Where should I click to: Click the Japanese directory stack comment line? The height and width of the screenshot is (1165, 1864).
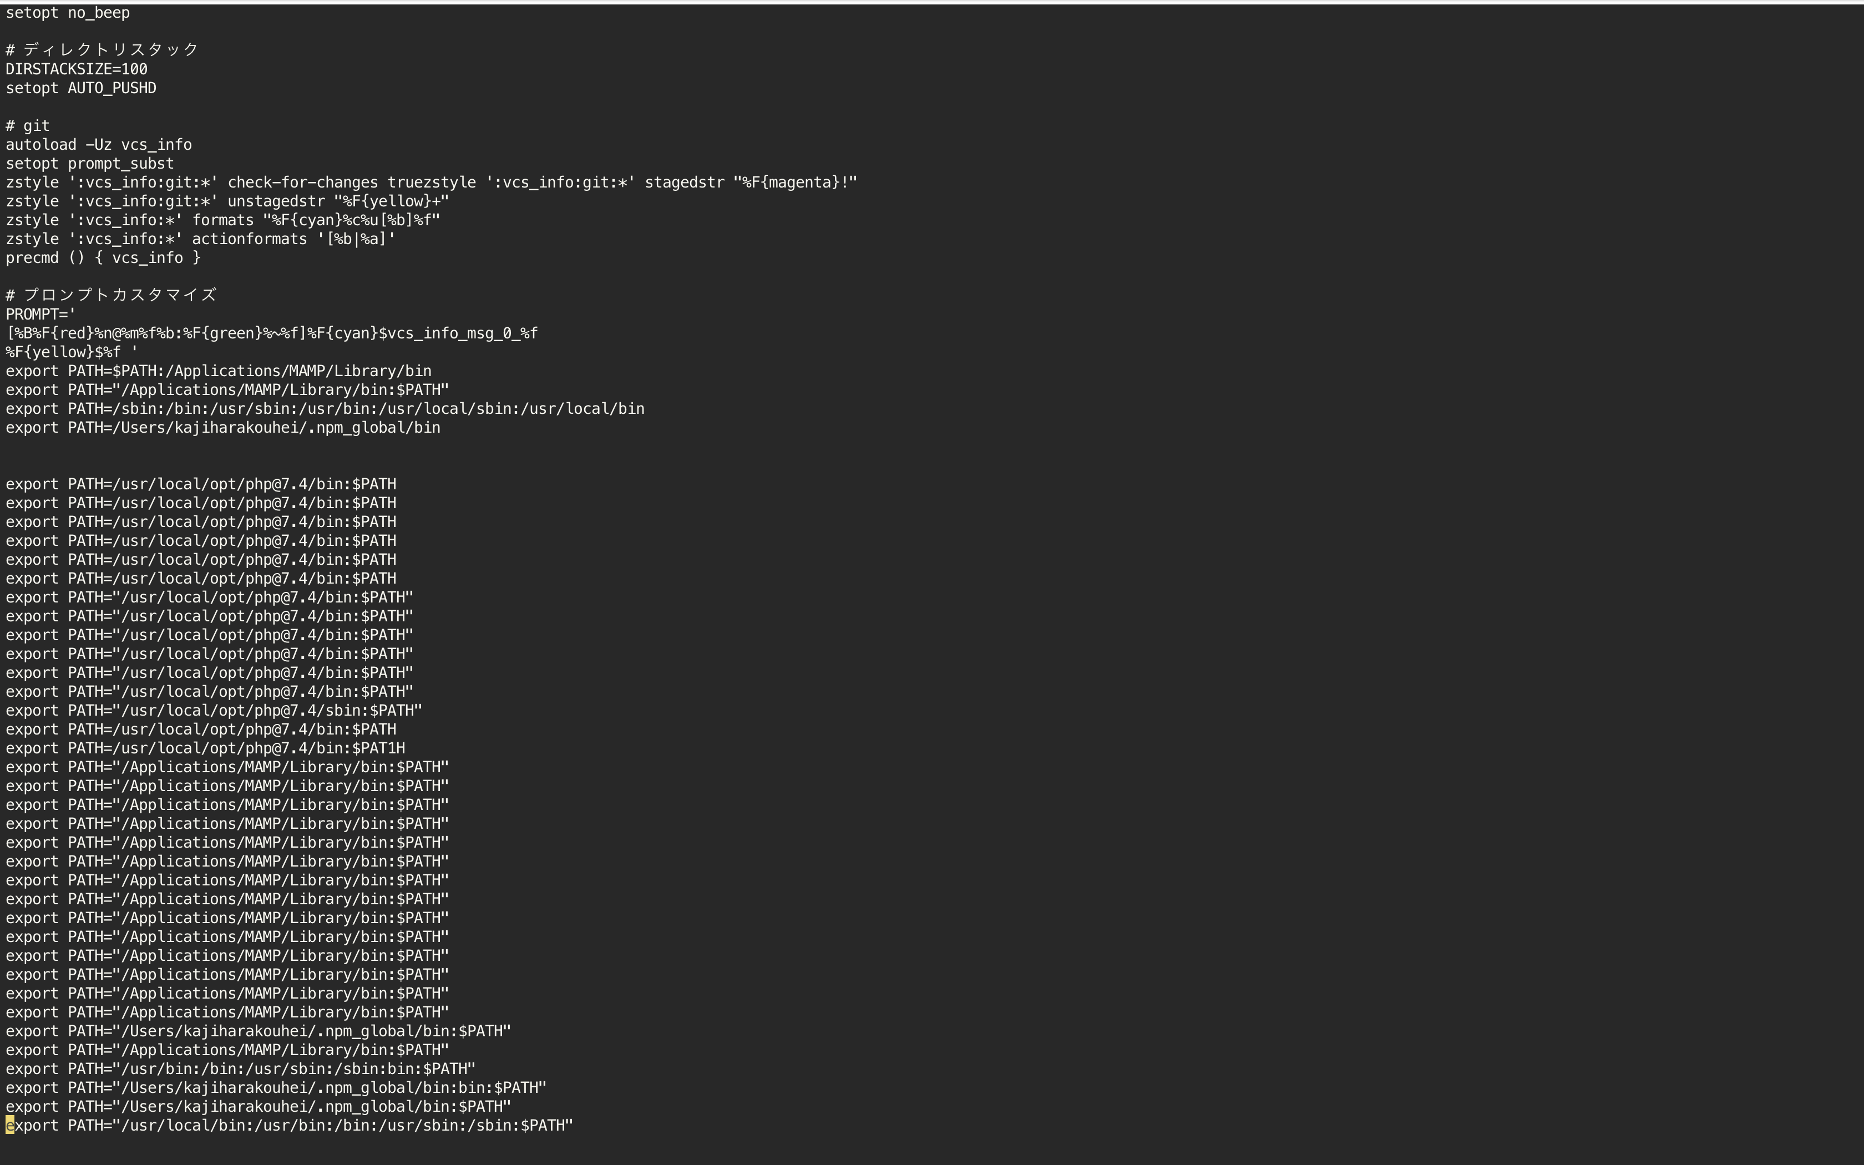pyautogui.click(x=103, y=50)
